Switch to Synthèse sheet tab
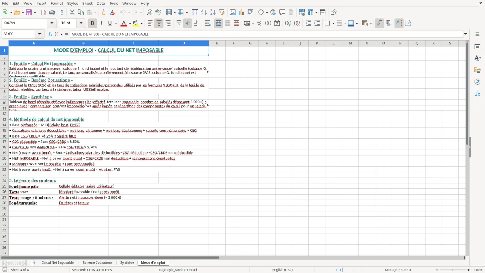This screenshot has height=273, width=485. point(127,262)
